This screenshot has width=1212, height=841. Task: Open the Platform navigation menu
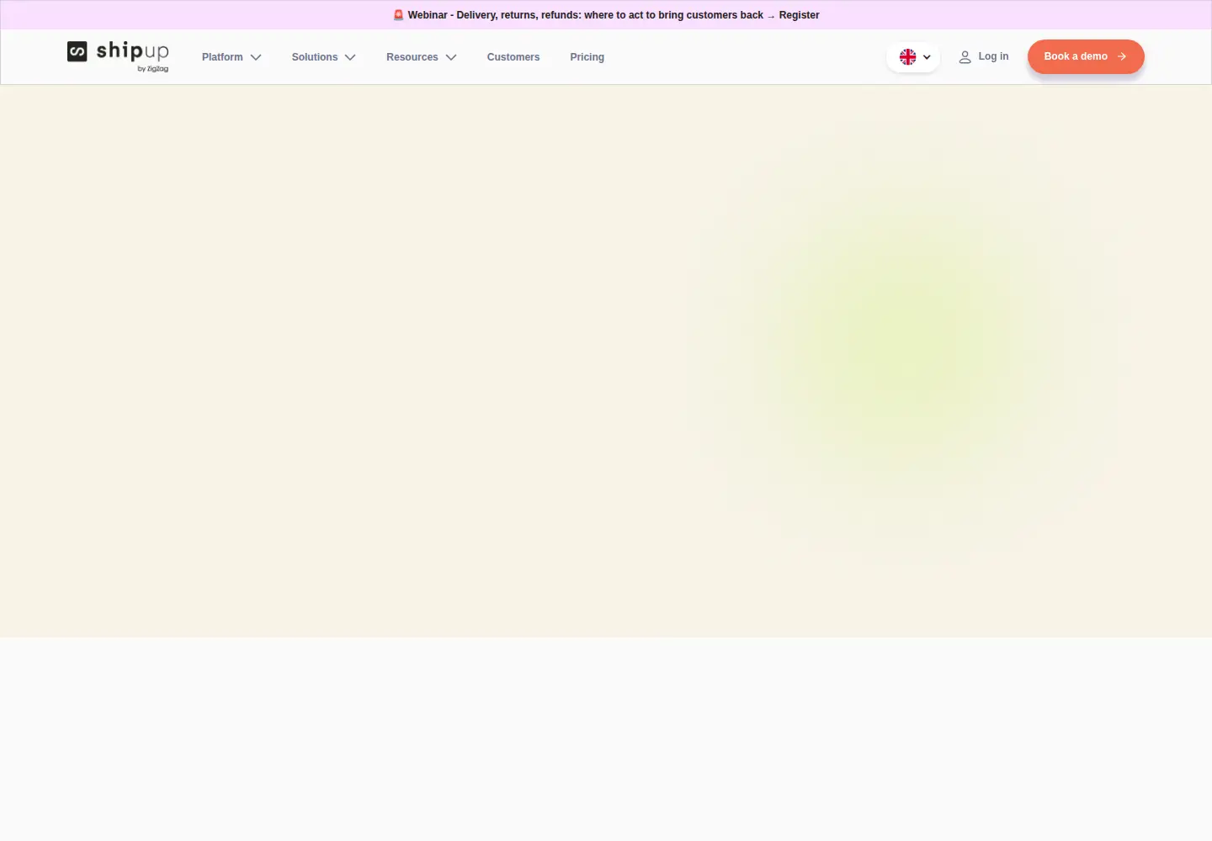(x=231, y=57)
